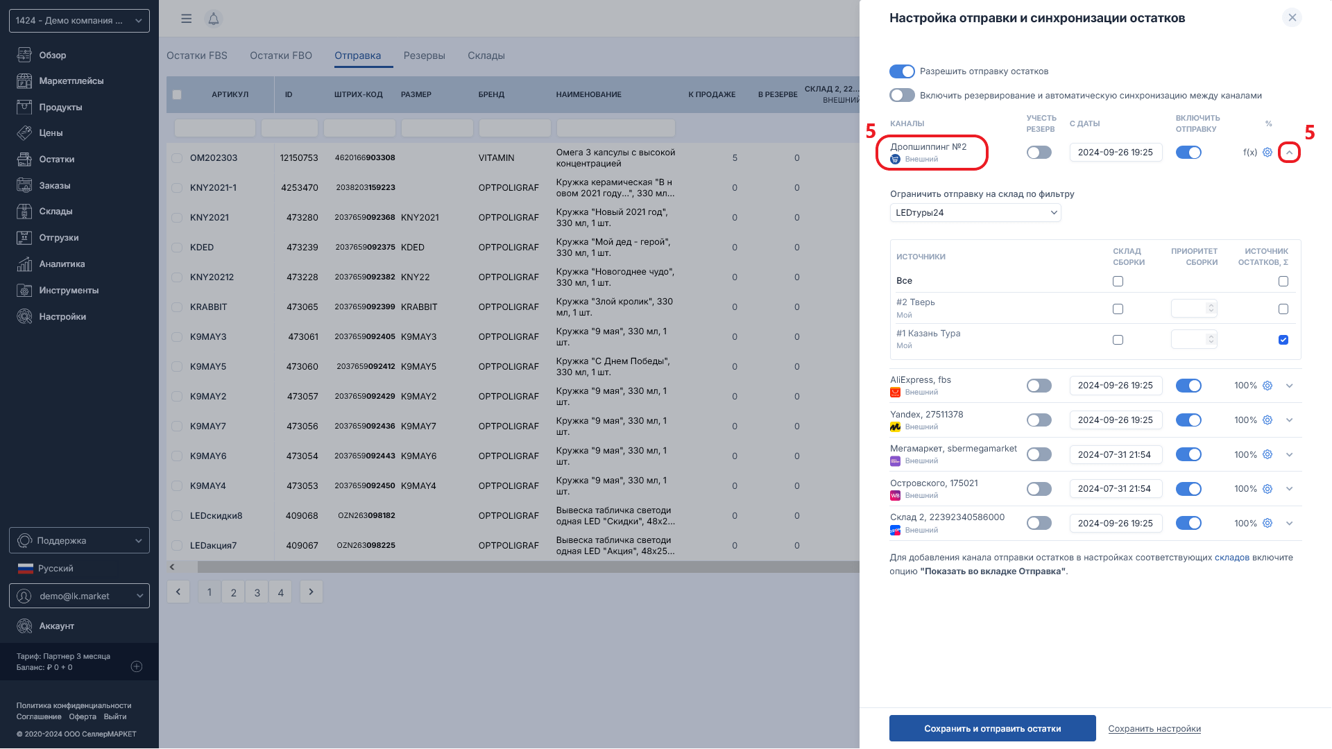Open the Аналитика sidebar icon

tap(24, 264)
